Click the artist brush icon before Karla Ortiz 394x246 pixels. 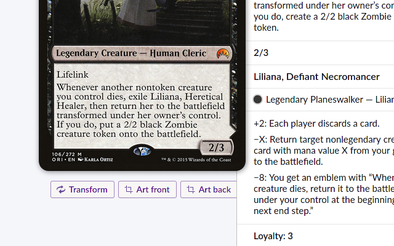[x=81, y=159]
